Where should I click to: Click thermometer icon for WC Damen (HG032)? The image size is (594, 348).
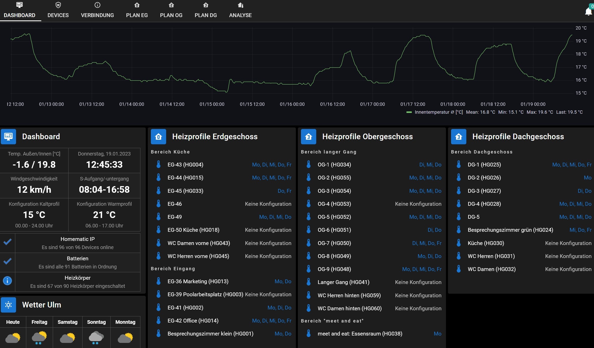tap(459, 269)
